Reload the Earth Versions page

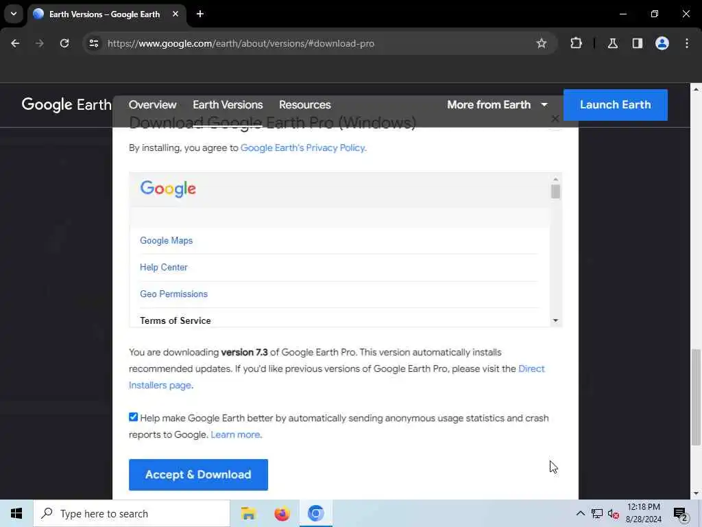pos(64,43)
